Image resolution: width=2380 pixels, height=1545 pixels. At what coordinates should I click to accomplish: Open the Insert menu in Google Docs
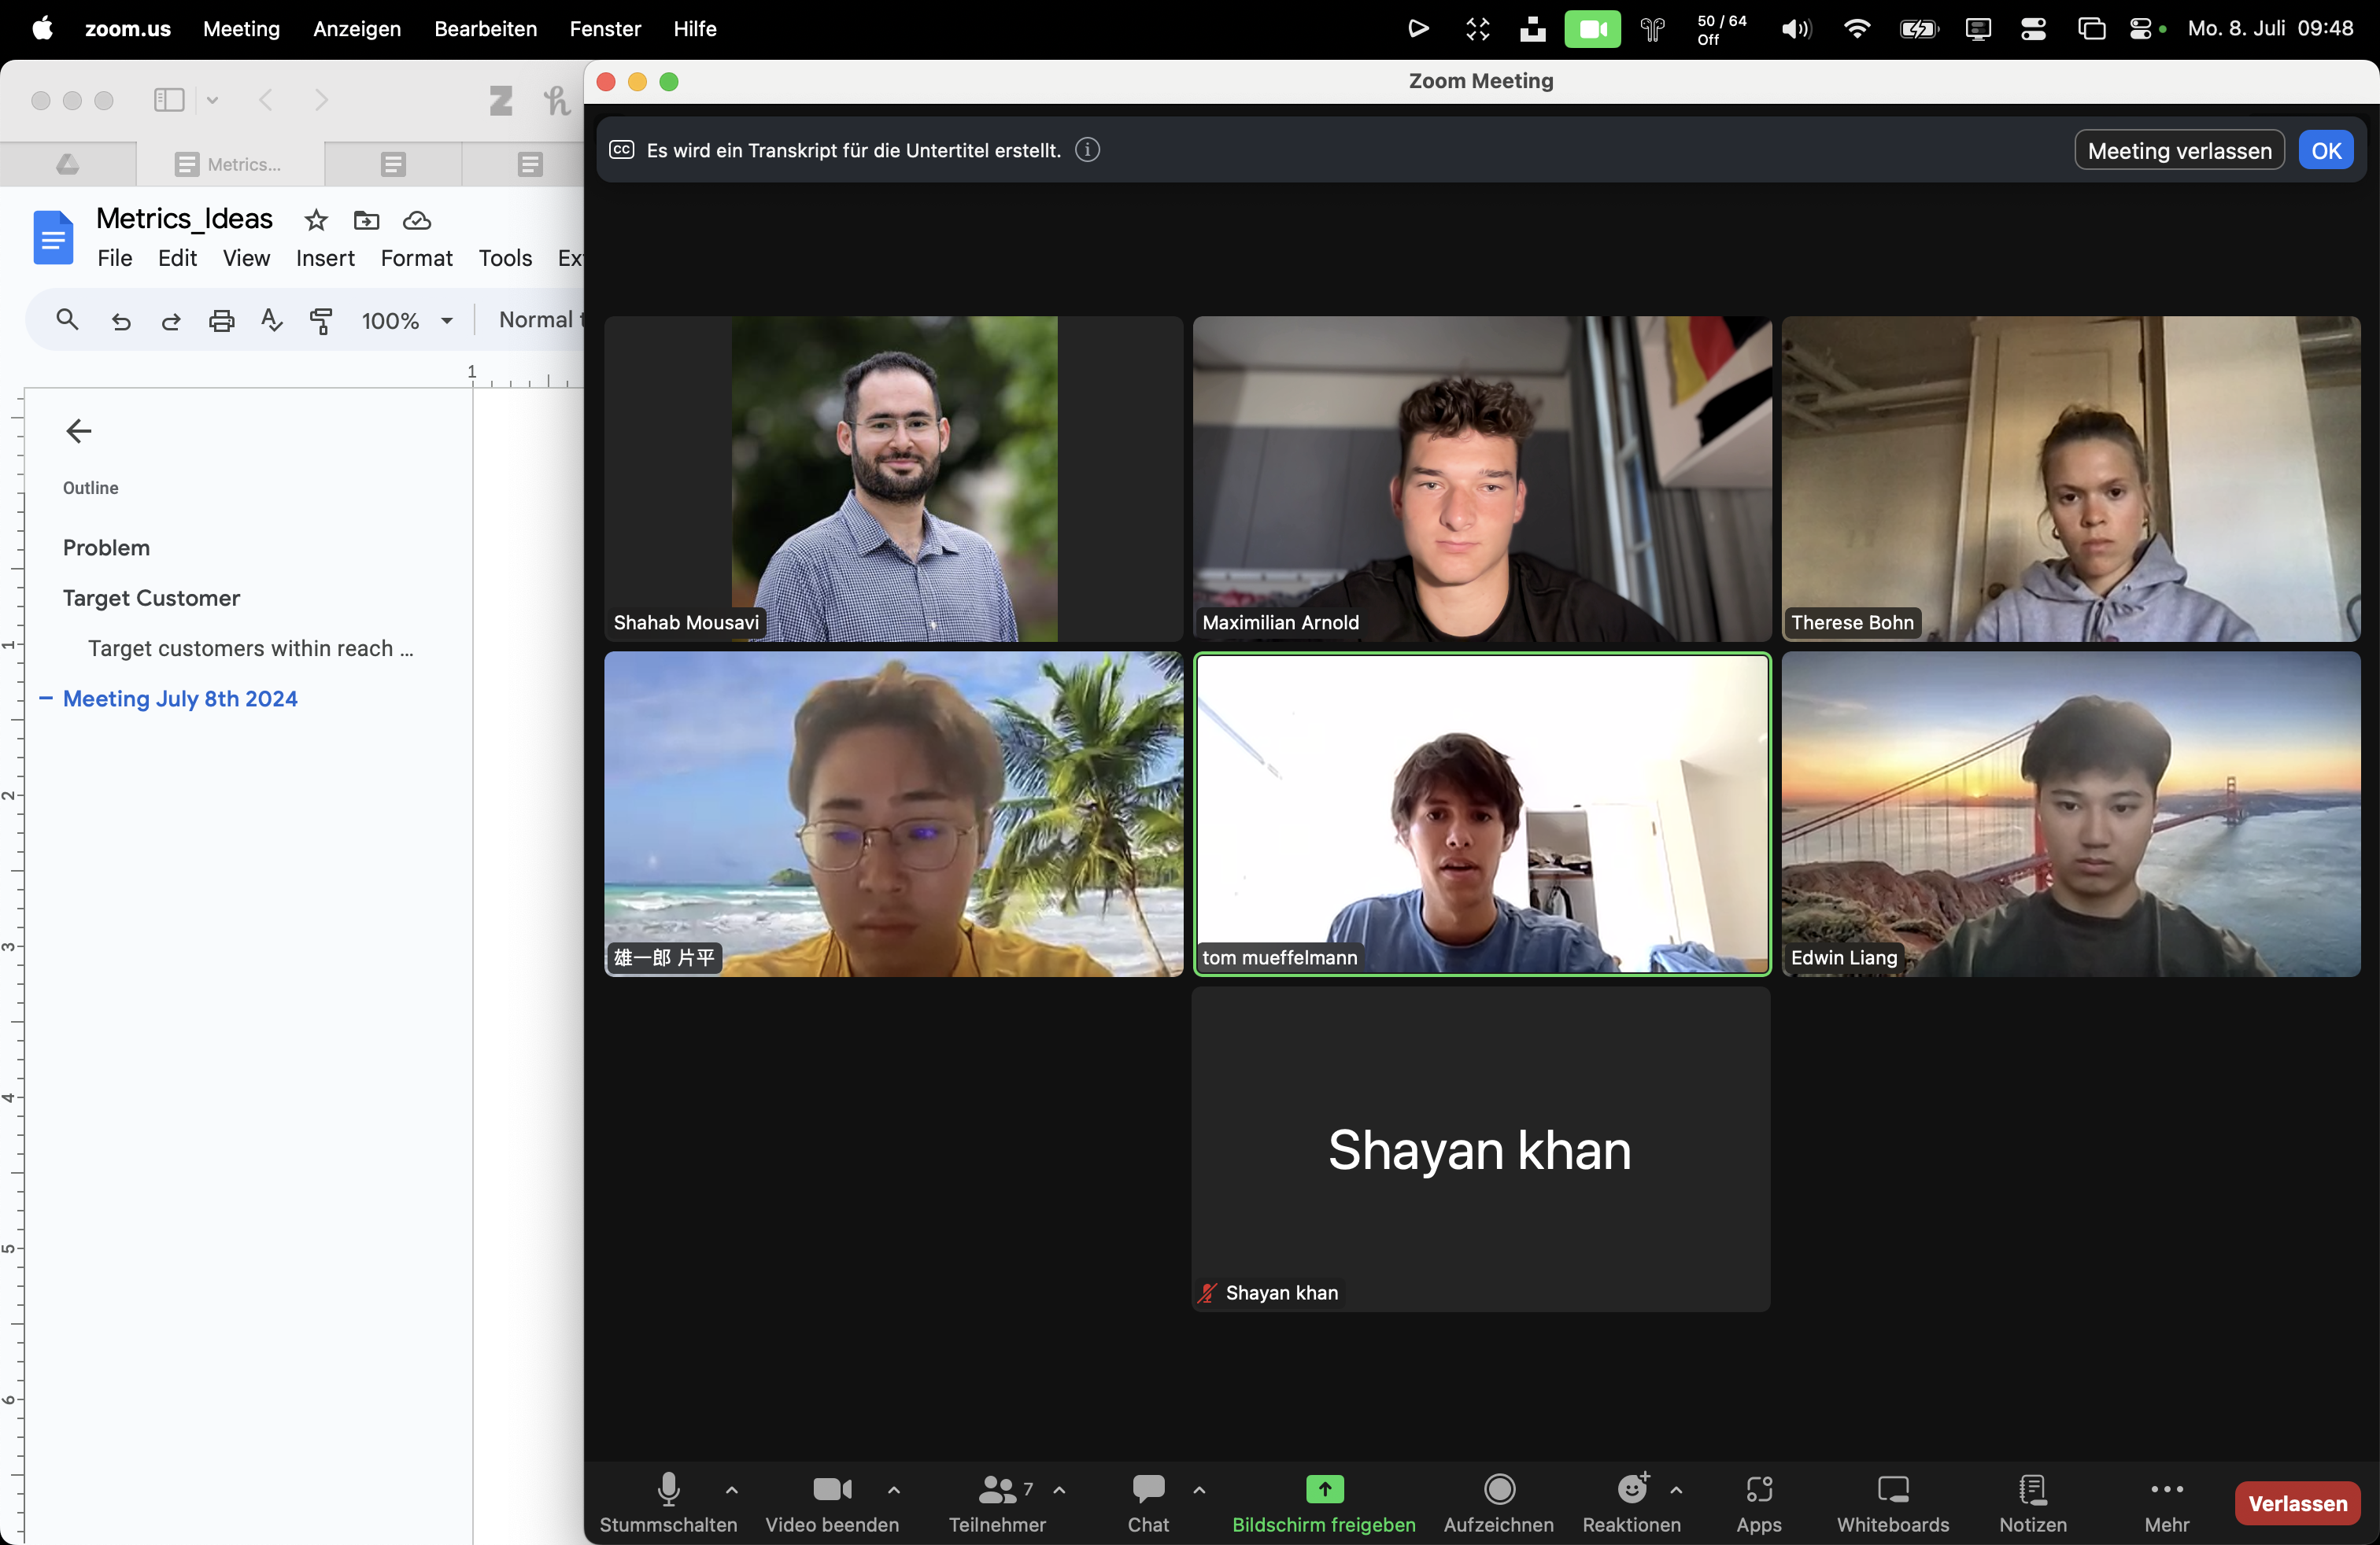[324, 258]
